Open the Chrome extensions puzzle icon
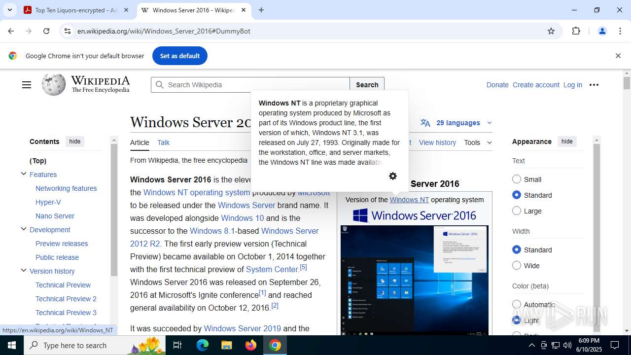This screenshot has width=631, height=355. 576,31
